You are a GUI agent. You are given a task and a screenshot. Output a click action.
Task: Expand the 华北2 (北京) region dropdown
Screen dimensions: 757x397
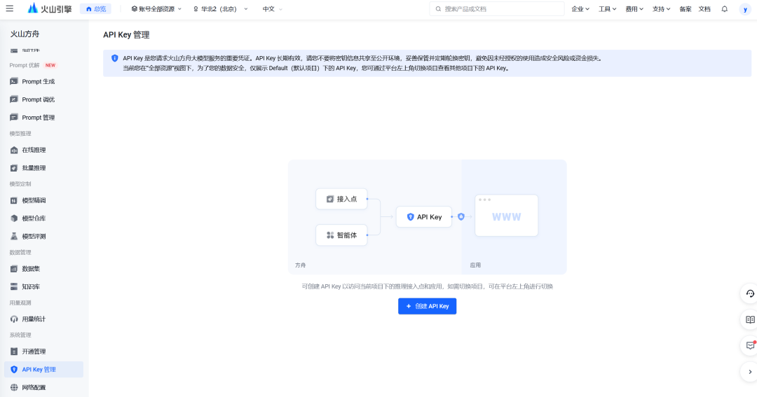[221, 8]
